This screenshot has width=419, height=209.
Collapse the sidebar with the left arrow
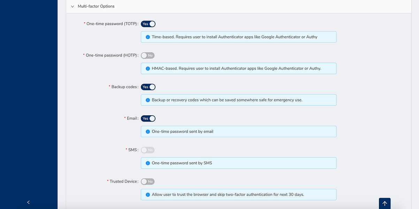(x=29, y=202)
